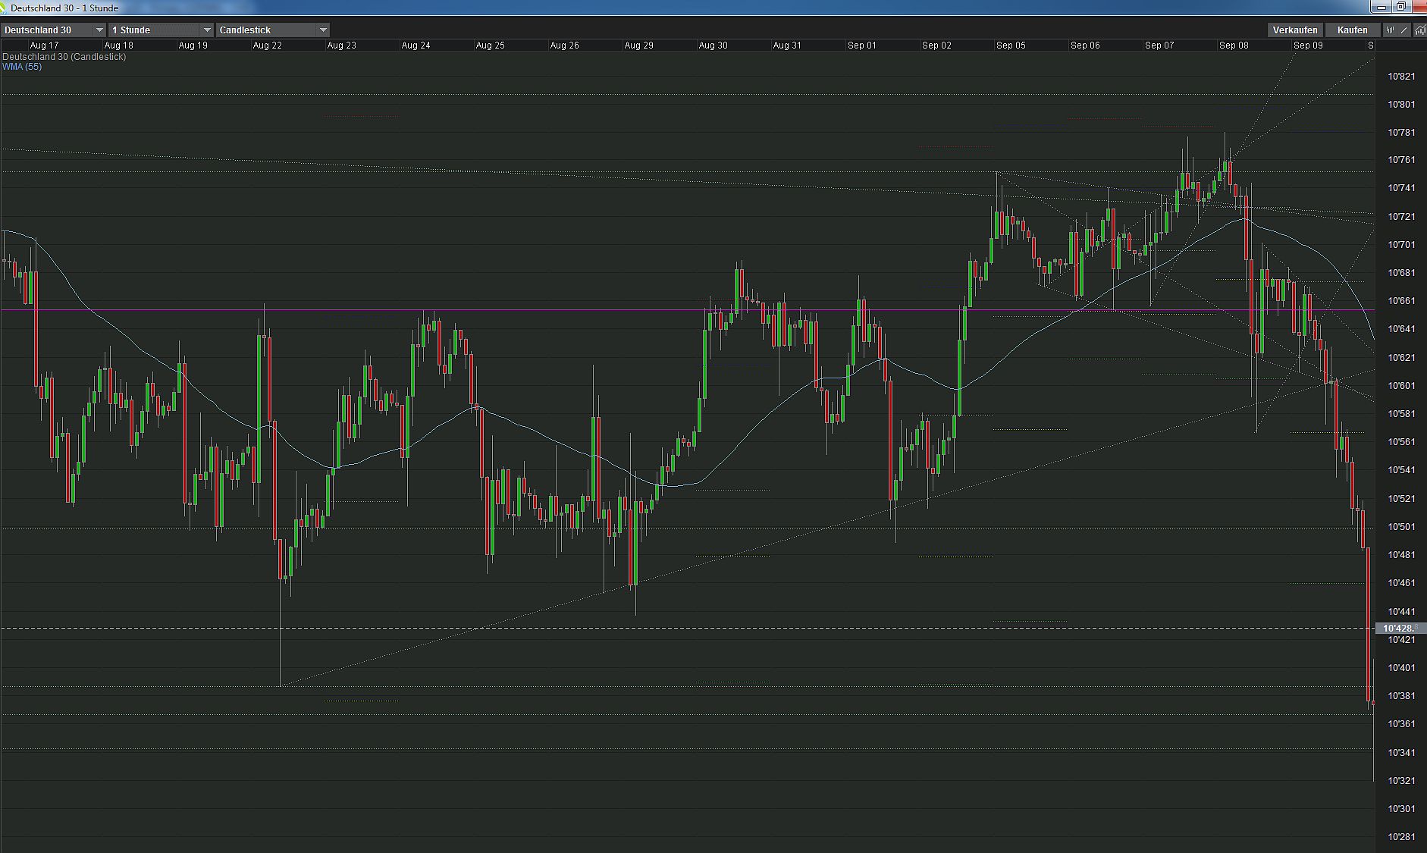Open the 1 Stunde timeframe dropdown

(206, 30)
